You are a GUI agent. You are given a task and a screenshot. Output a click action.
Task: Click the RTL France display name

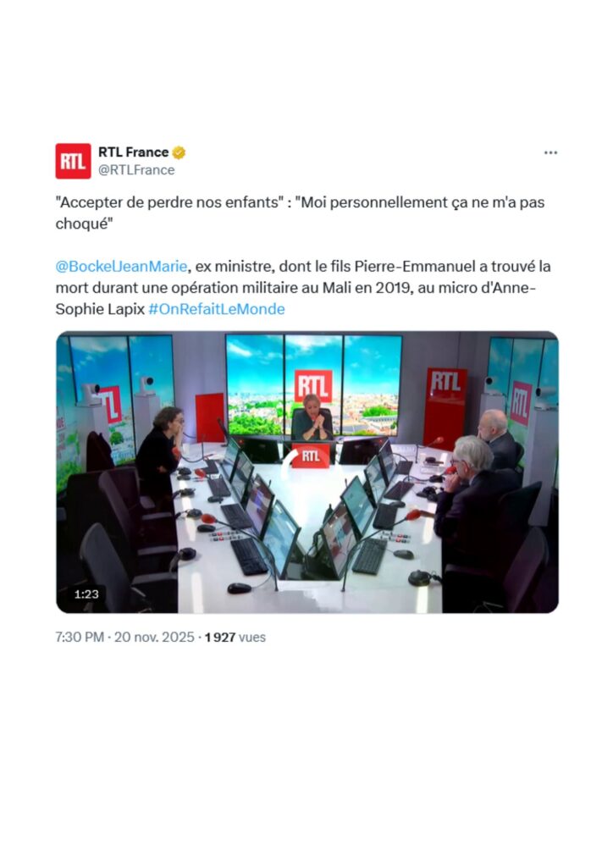(133, 152)
